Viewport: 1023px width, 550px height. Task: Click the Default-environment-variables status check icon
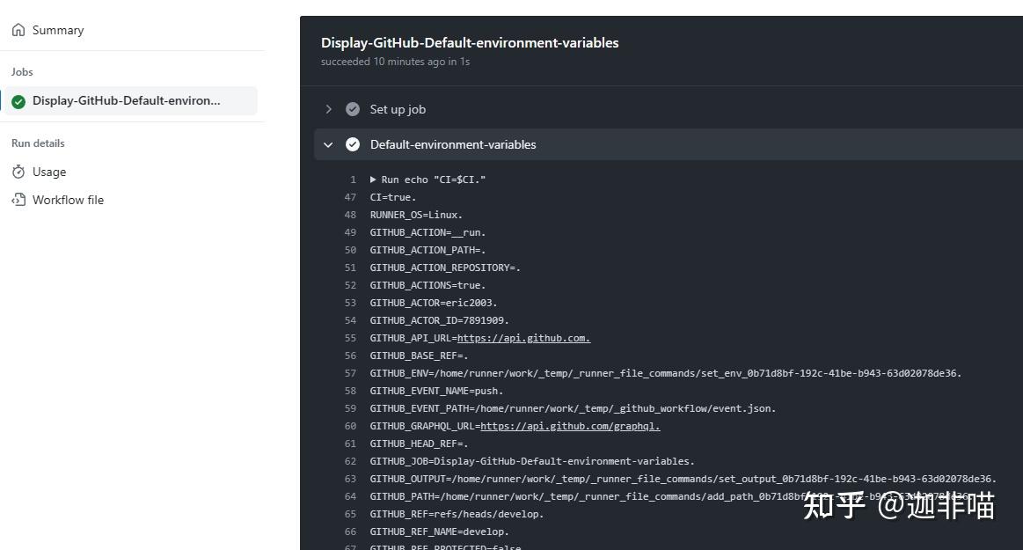point(353,145)
